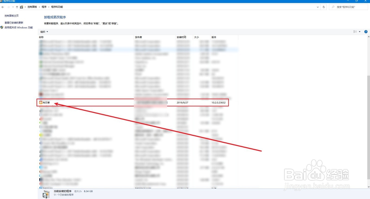370x199 pixels.
Task: Click the search magnifier icon
Action: tap(333, 7)
